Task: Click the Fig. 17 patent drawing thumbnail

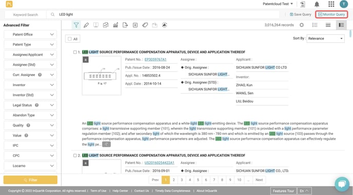Action: point(102,76)
